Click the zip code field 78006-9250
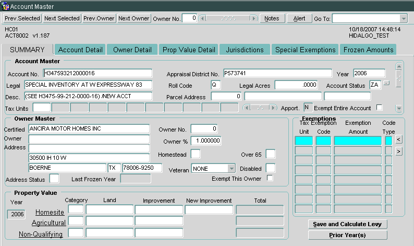Viewport: 414px width, 246px height. click(142, 168)
